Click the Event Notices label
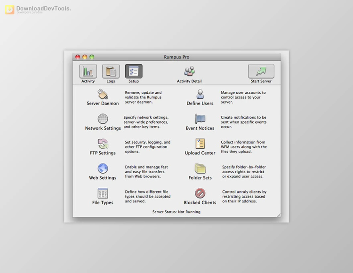 pyautogui.click(x=200, y=128)
